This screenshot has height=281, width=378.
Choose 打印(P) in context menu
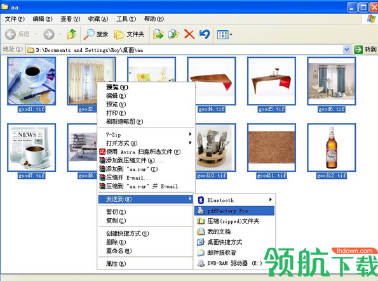click(146, 113)
